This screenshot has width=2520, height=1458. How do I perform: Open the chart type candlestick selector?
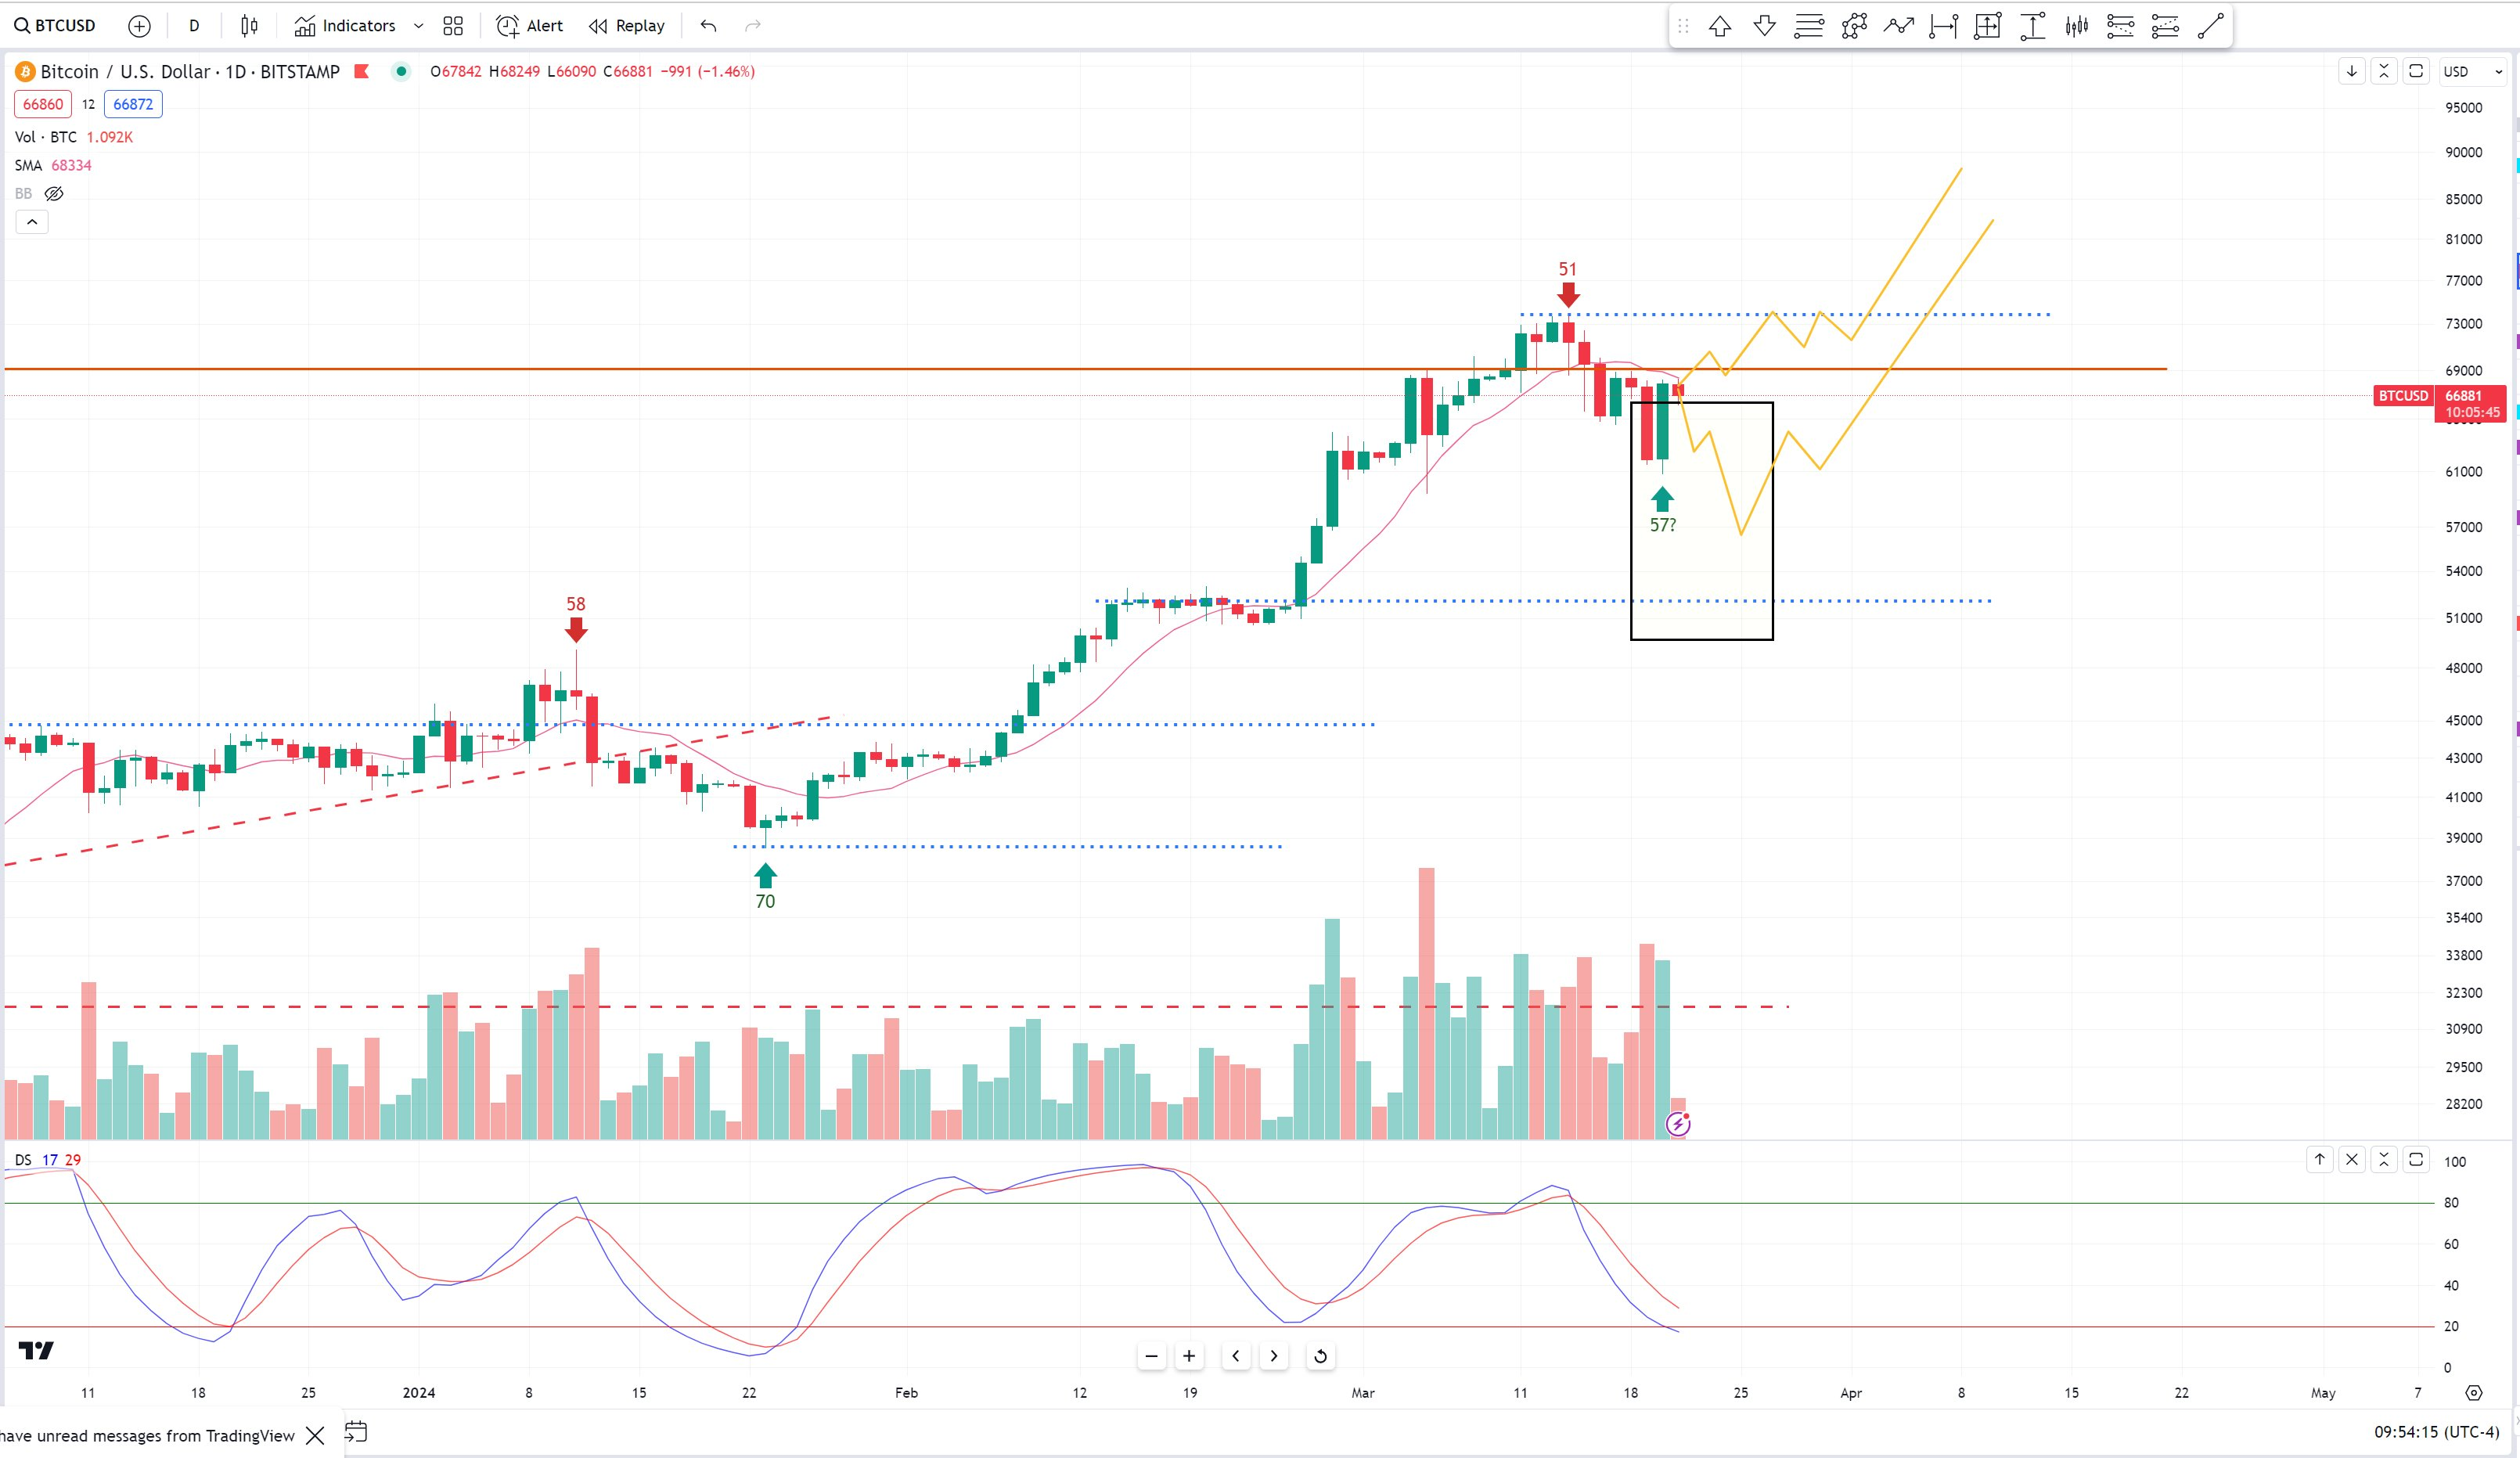pos(249,26)
